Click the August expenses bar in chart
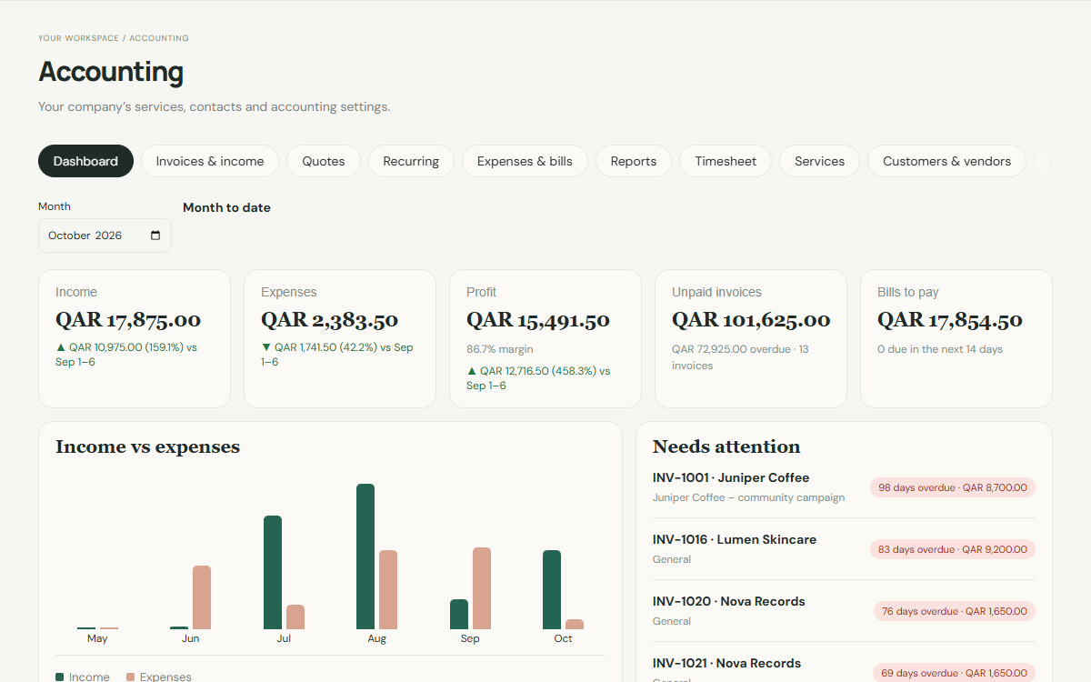Image resolution: width=1091 pixels, height=682 pixels. coord(388,589)
